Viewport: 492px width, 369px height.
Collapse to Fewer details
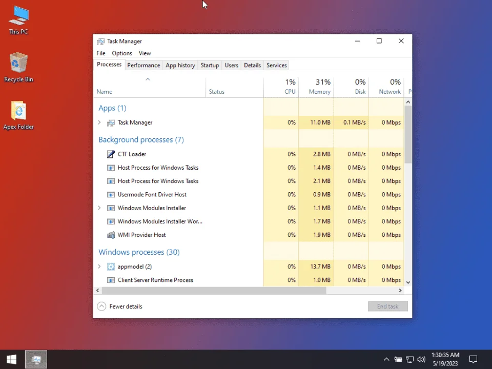119,306
